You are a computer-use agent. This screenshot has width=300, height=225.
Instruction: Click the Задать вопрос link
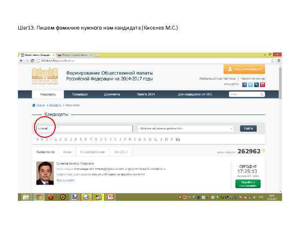65,180
